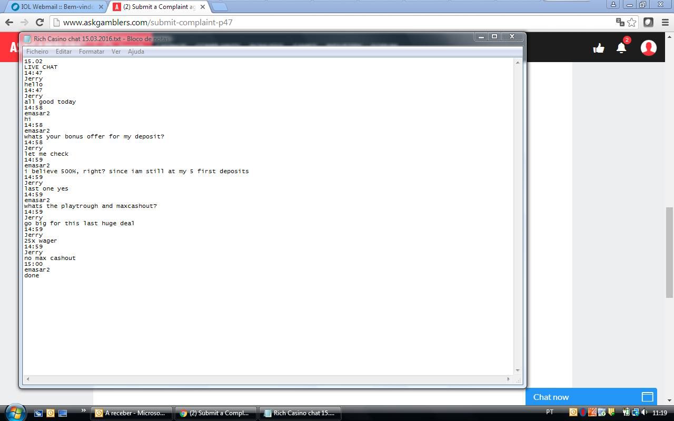
Task: Open the Ficheiro menu in Notepad
Action: coord(37,52)
